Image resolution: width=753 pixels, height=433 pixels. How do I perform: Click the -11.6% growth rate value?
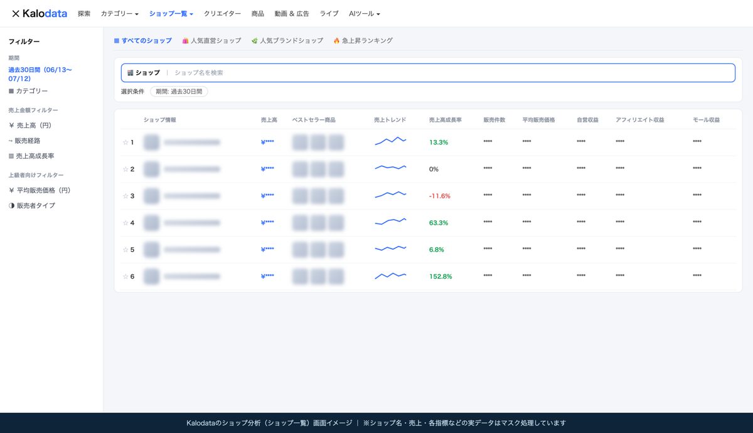(440, 196)
